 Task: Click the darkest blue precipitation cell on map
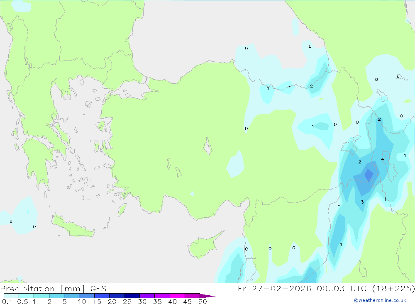pos(369,175)
